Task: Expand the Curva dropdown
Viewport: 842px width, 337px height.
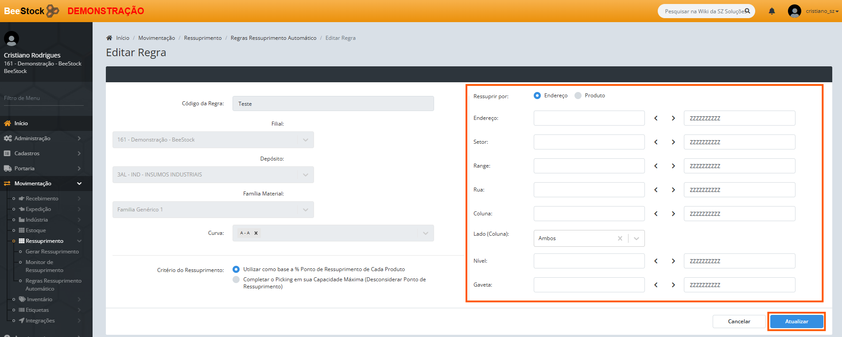Action: [425, 233]
